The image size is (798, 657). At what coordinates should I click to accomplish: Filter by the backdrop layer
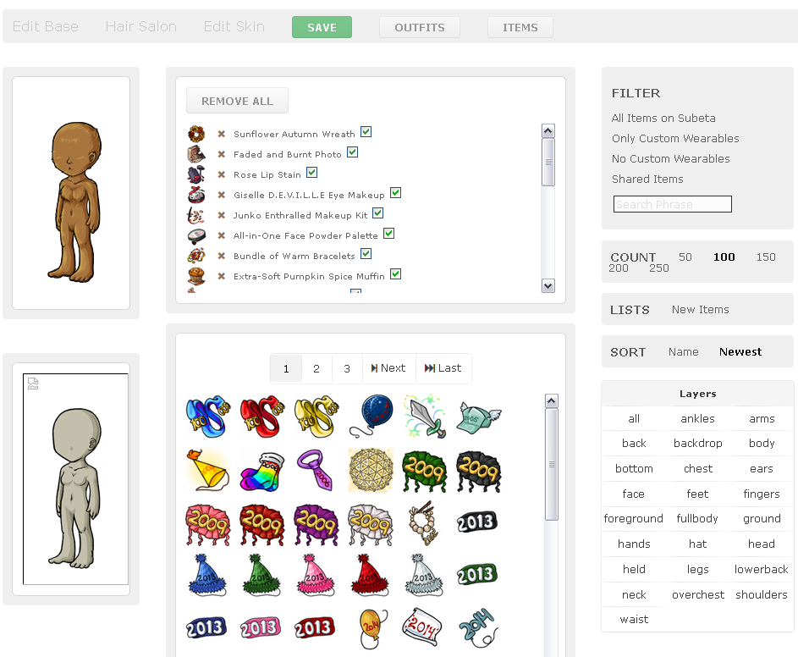(x=697, y=443)
